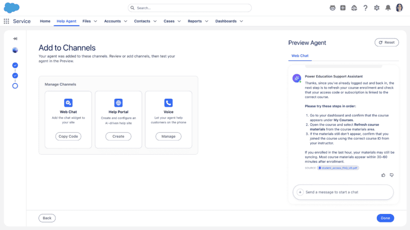Select the current step open circle
410x230 pixels.
coord(15,86)
